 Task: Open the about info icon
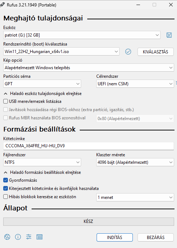pos(18,237)
